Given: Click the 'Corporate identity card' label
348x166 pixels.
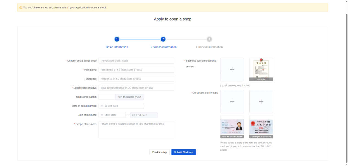Looking at the screenshot, I should (205, 93).
